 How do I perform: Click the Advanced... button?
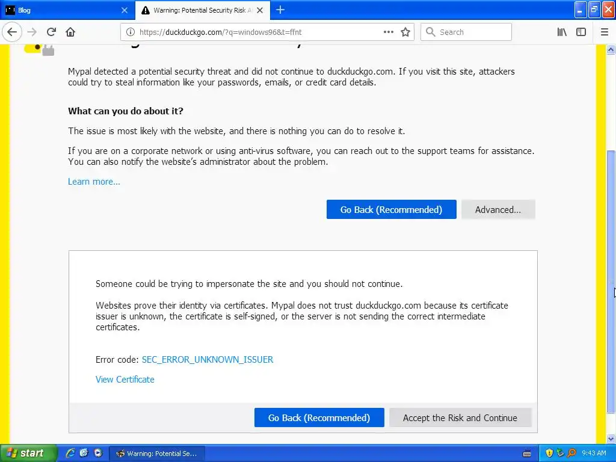click(498, 209)
